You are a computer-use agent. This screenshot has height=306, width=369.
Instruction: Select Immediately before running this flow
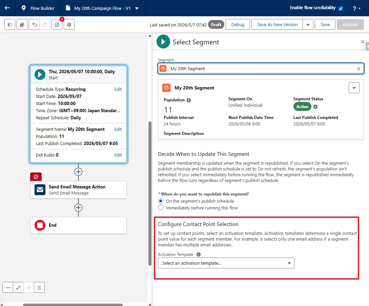coord(161,208)
